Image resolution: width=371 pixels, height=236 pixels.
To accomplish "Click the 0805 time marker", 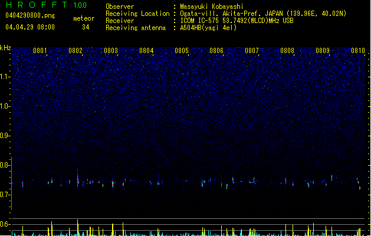I will point(182,51).
